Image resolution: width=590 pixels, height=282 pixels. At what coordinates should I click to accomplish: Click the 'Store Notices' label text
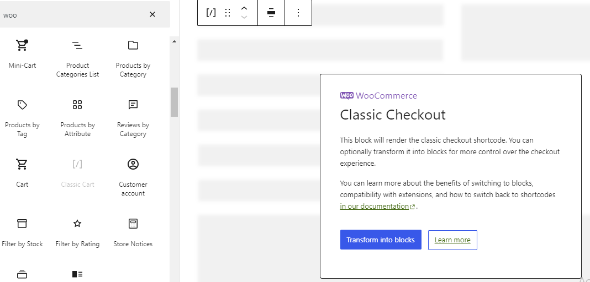[133, 244]
